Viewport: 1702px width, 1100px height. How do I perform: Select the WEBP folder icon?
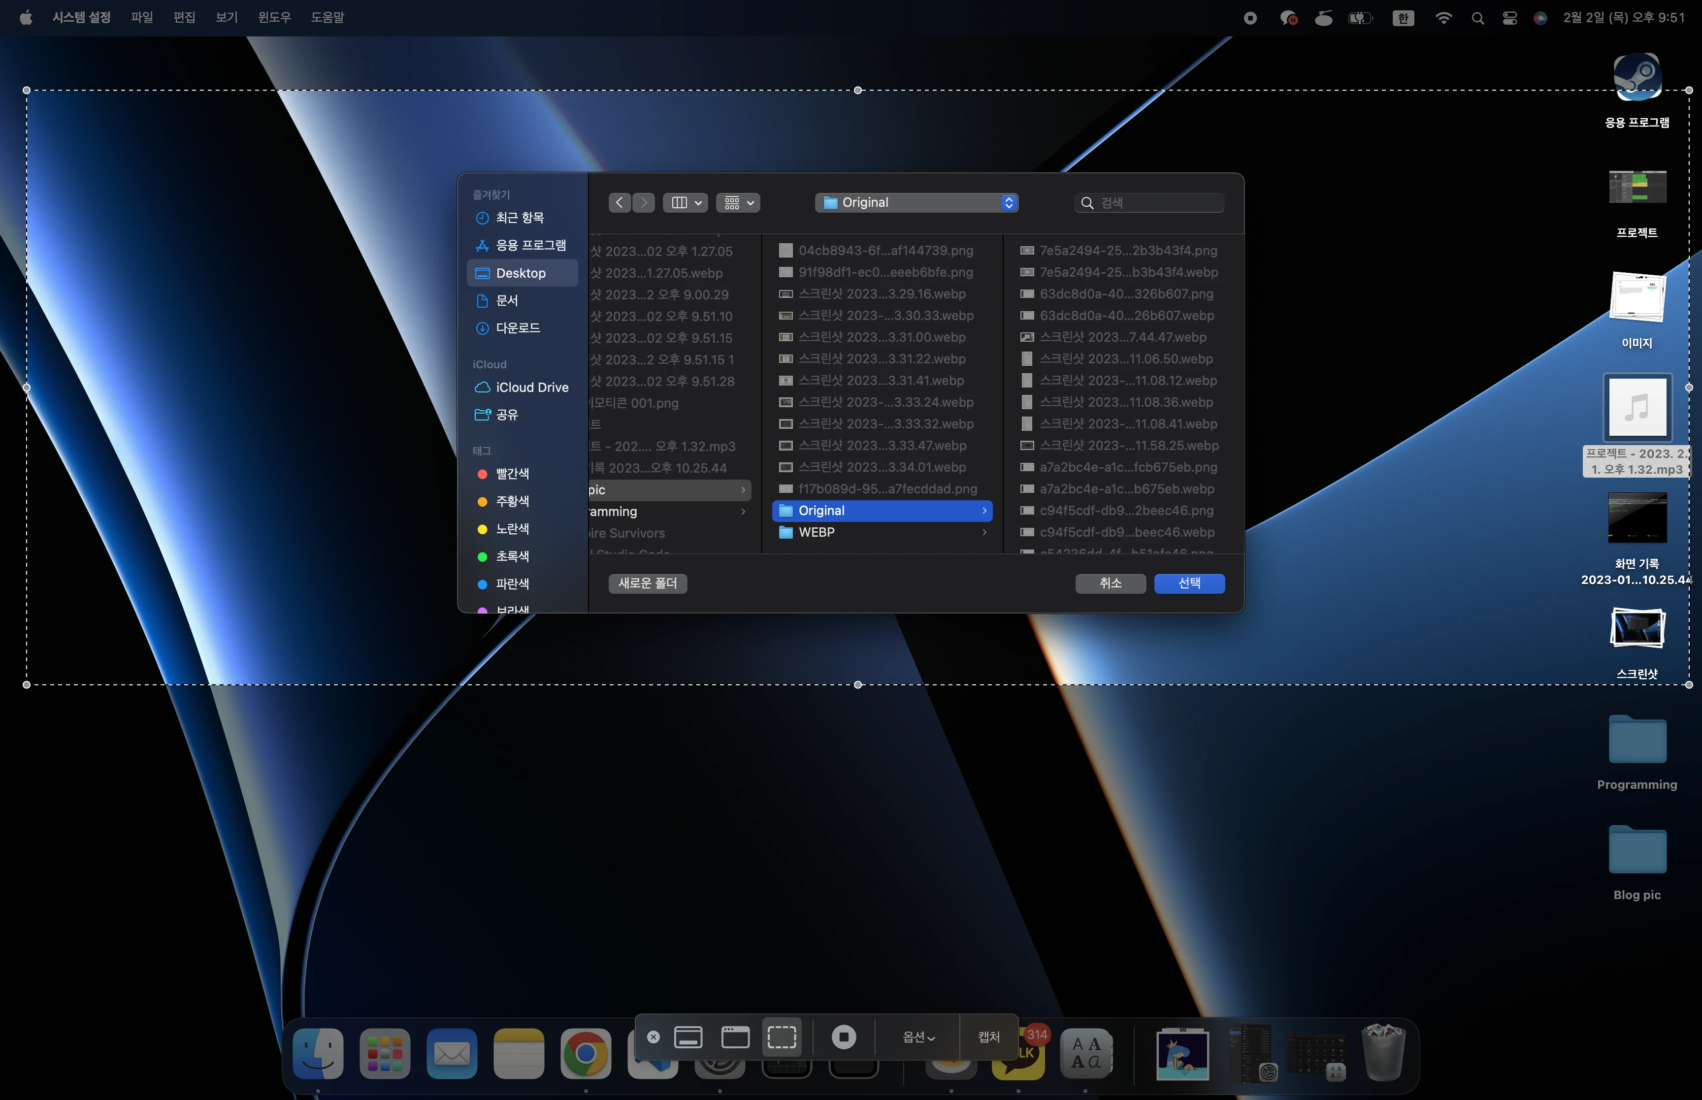coord(786,532)
